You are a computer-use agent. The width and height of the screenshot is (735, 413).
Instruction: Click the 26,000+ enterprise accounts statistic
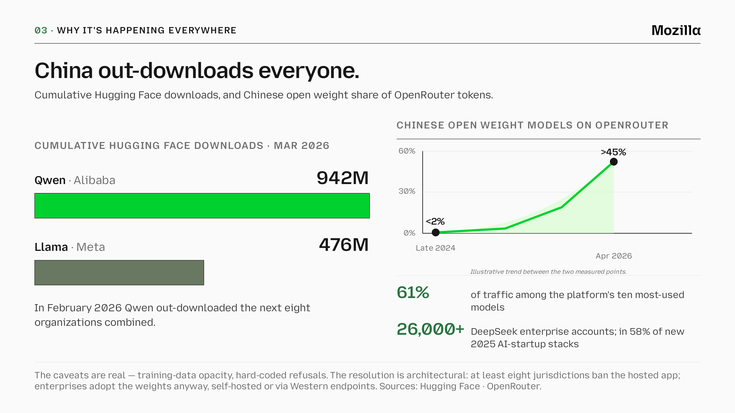point(430,329)
